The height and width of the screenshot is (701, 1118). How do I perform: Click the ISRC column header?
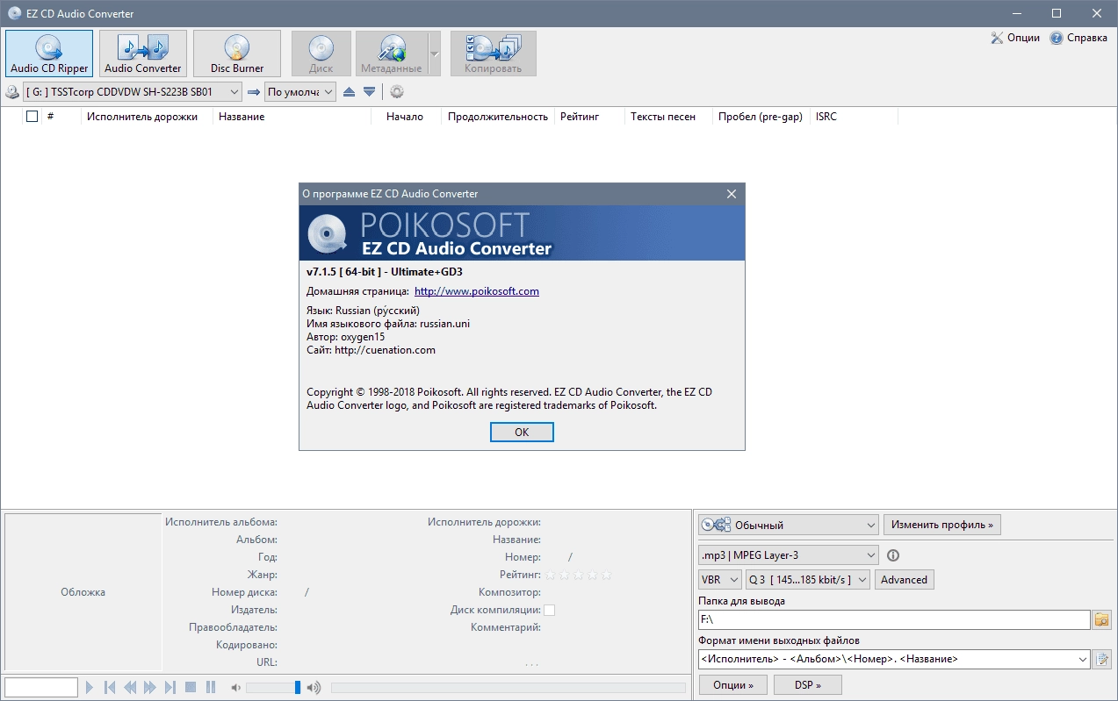coord(854,116)
